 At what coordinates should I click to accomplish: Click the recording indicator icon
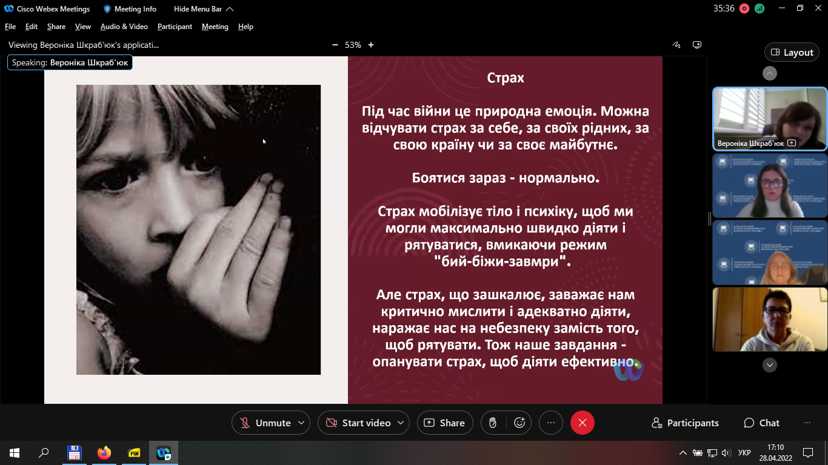[x=744, y=8]
